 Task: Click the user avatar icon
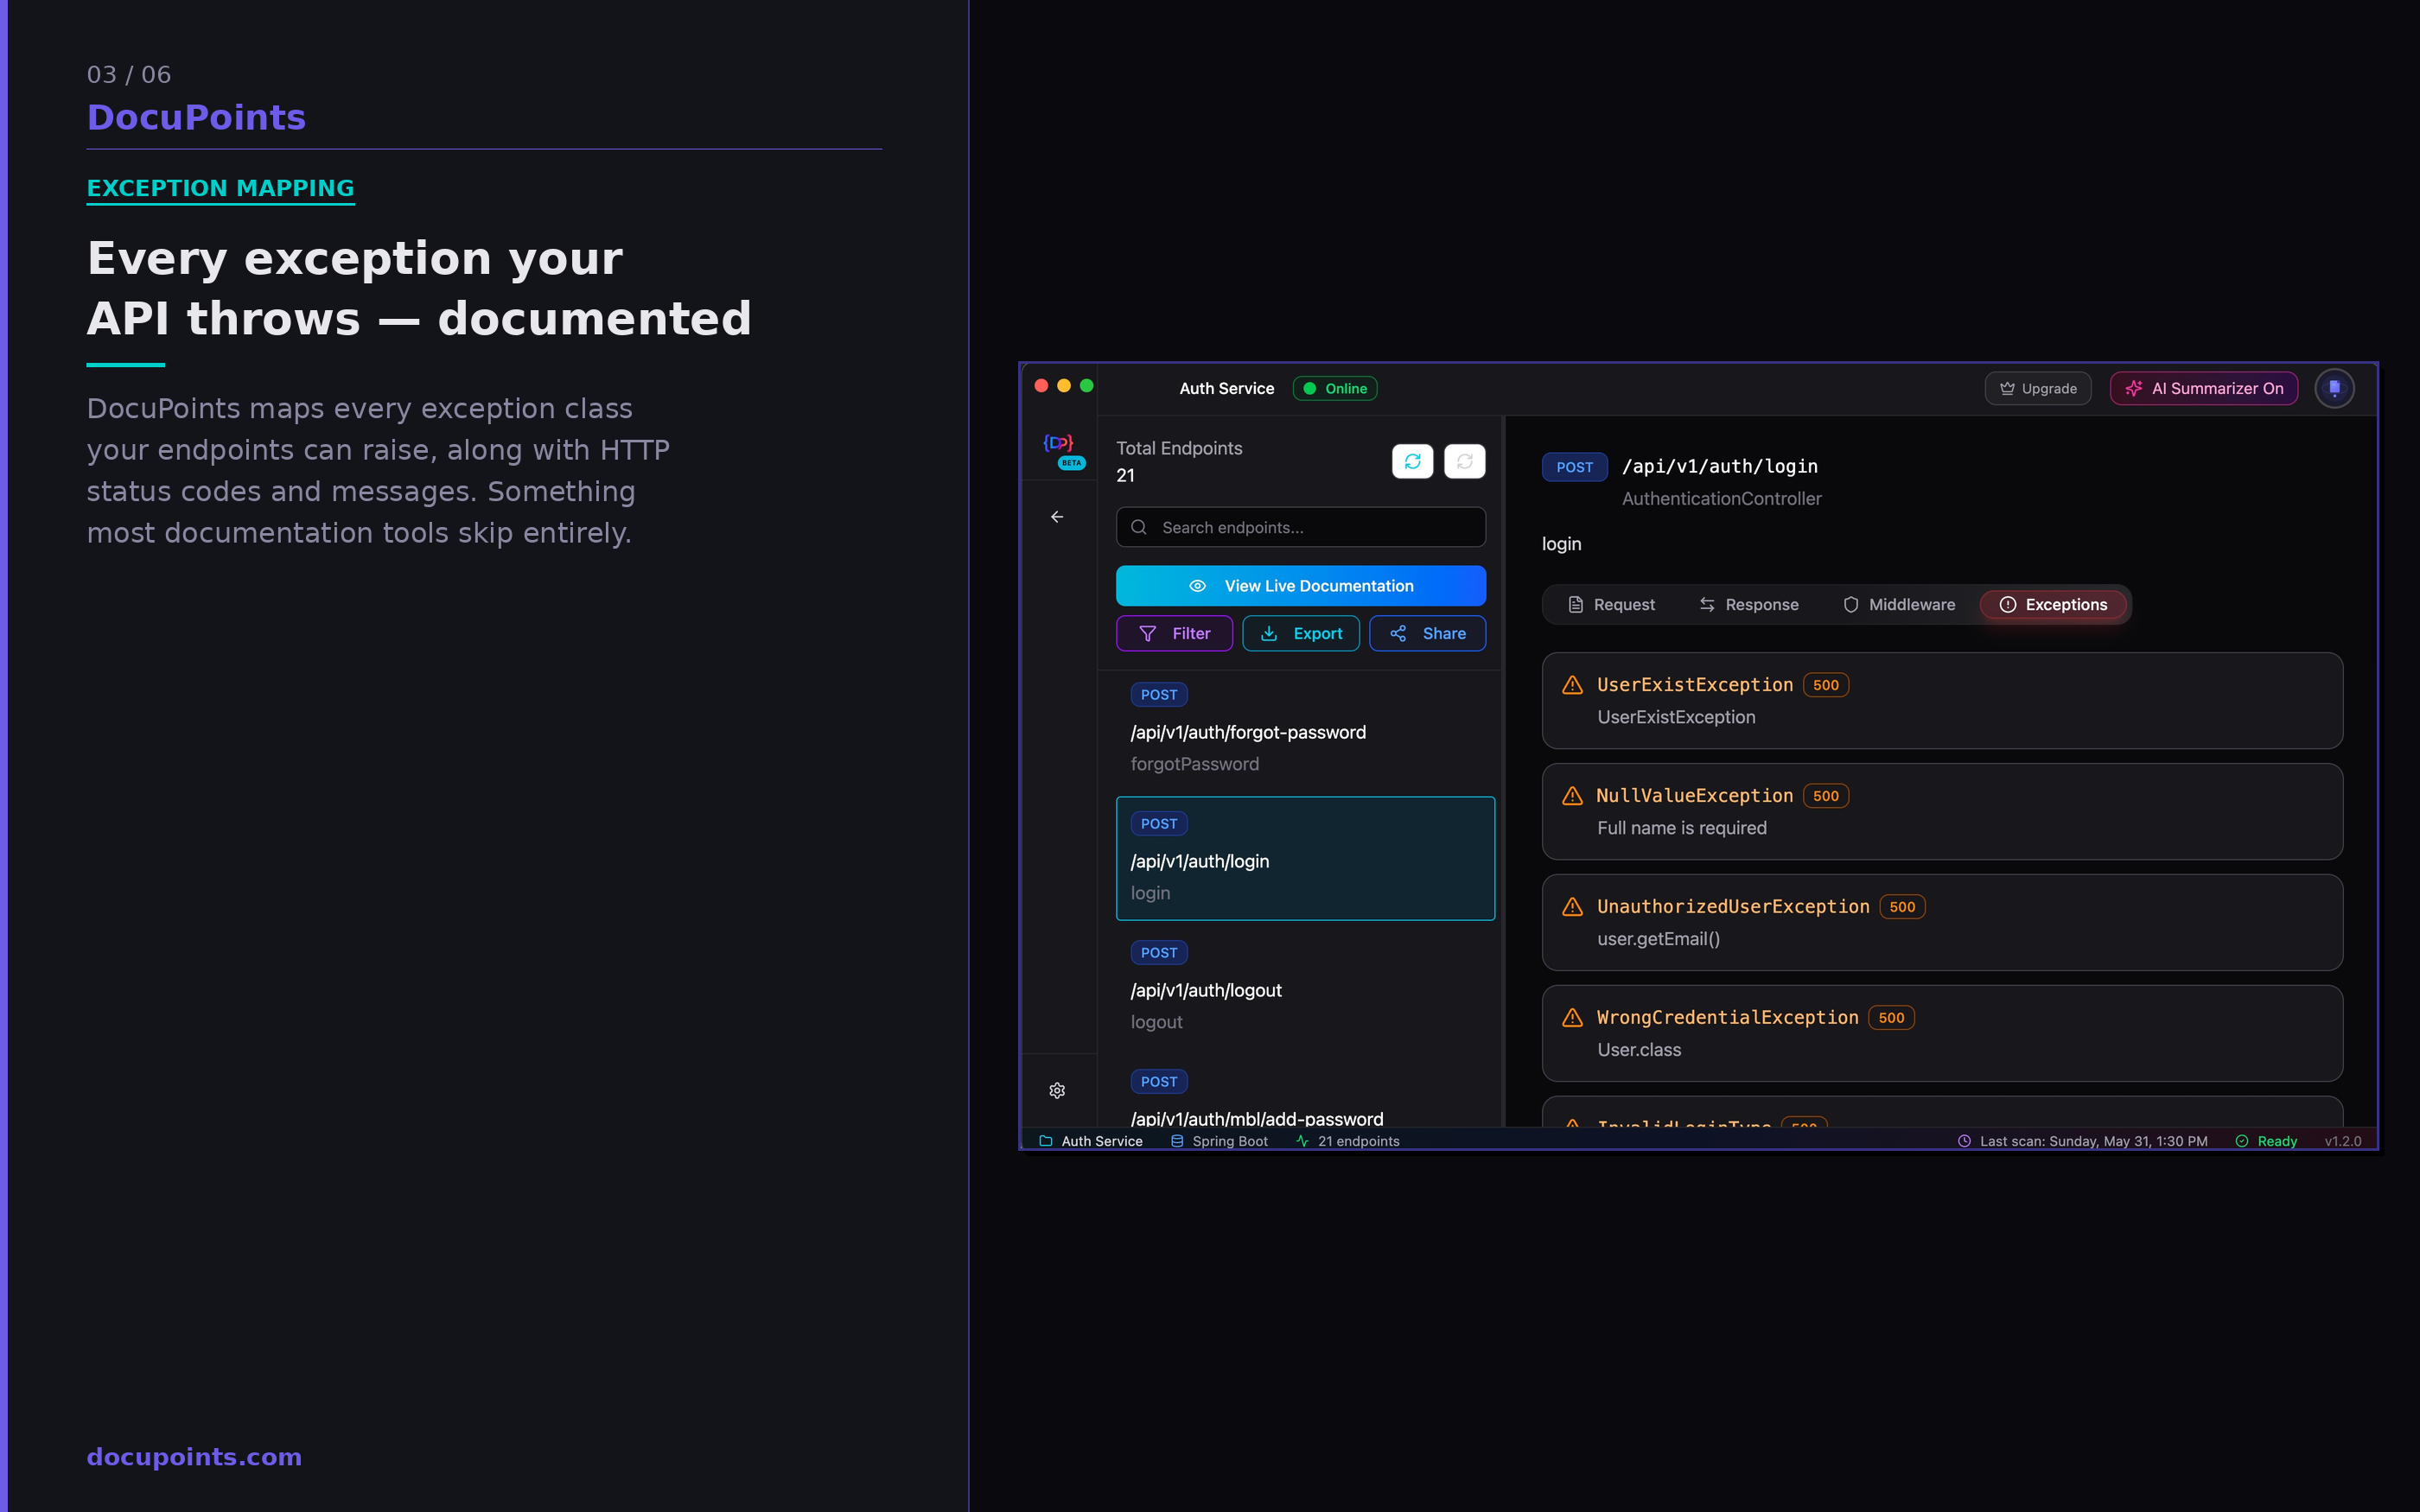pyautogui.click(x=2334, y=388)
